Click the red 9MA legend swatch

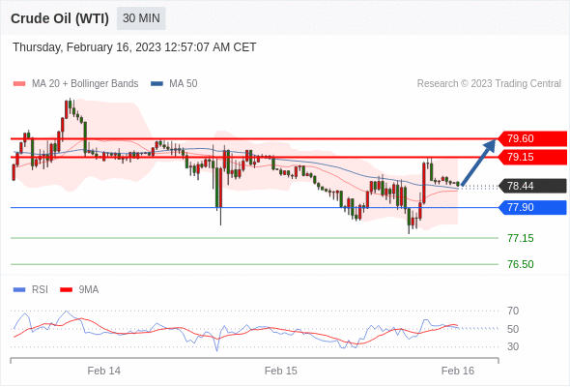click(x=66, y=290)
